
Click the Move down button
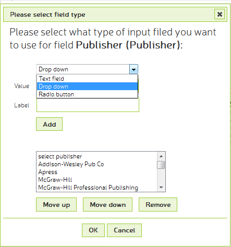pyautogui.click(x=108, y=204)
